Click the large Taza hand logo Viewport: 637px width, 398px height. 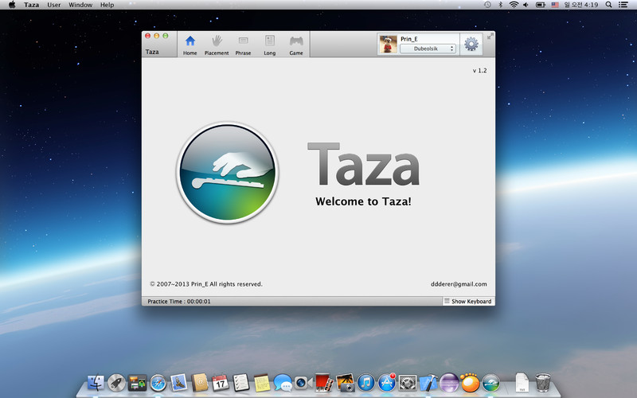coord(228,173)
